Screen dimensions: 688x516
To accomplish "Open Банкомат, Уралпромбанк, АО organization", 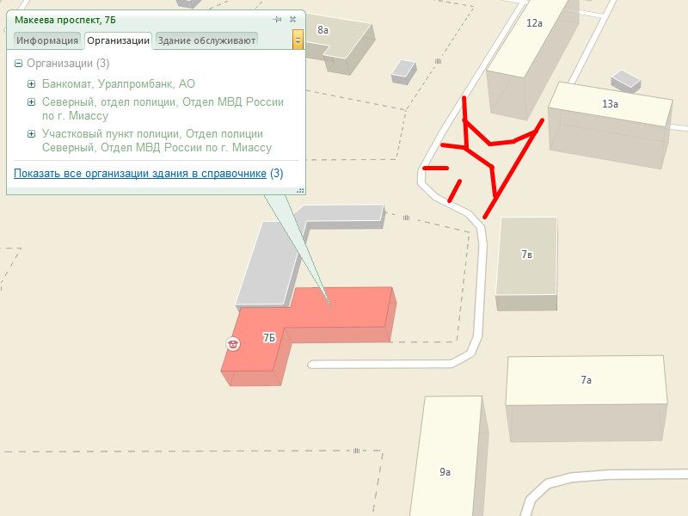I will [x=119, y=83].
